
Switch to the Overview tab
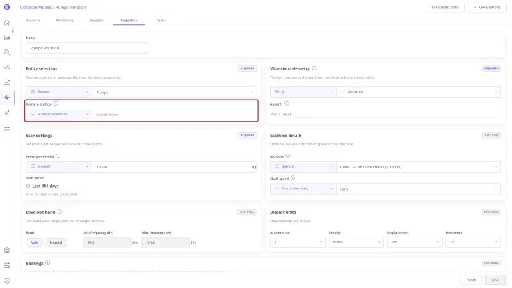point(33,20)
